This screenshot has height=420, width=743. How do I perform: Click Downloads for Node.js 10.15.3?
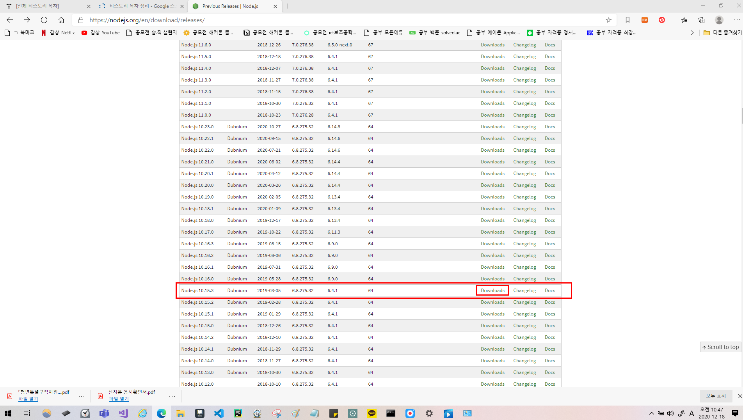click(492, 291)
